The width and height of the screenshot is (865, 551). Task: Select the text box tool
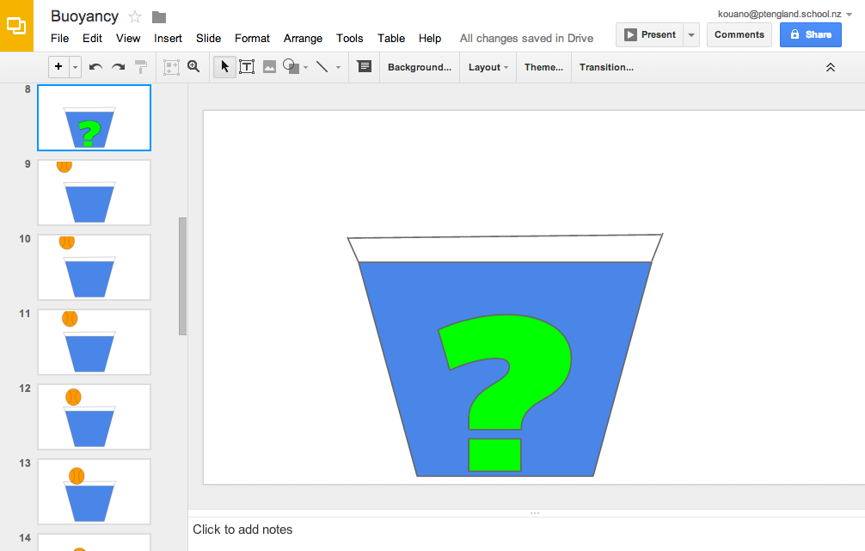pyautogui.click(x=247, y=67)
